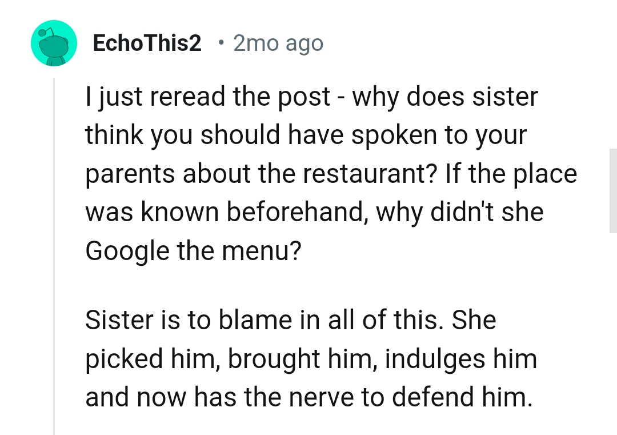Open EchoThis2's profile via the snoo avatar

(54, 43)
